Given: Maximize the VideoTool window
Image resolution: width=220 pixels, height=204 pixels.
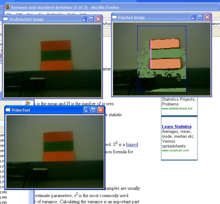Looking at the screenshot, I should tap(94, 110).
